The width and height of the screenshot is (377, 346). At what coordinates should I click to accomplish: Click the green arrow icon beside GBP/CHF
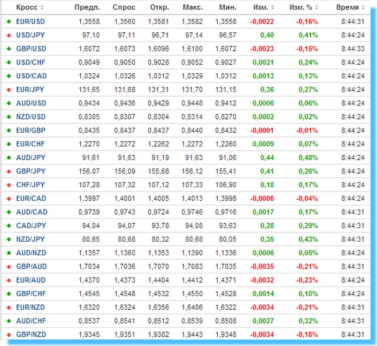click(x=9, y=294)
